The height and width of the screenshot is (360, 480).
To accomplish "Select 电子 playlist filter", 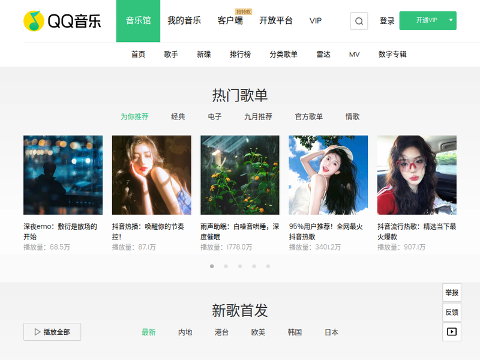I will pos(215,116).
